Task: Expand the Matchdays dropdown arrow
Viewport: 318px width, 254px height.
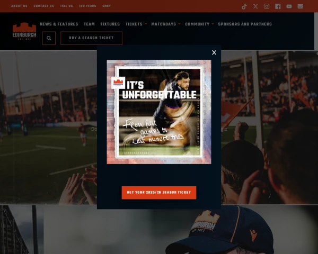Action: tap(179, 24)
